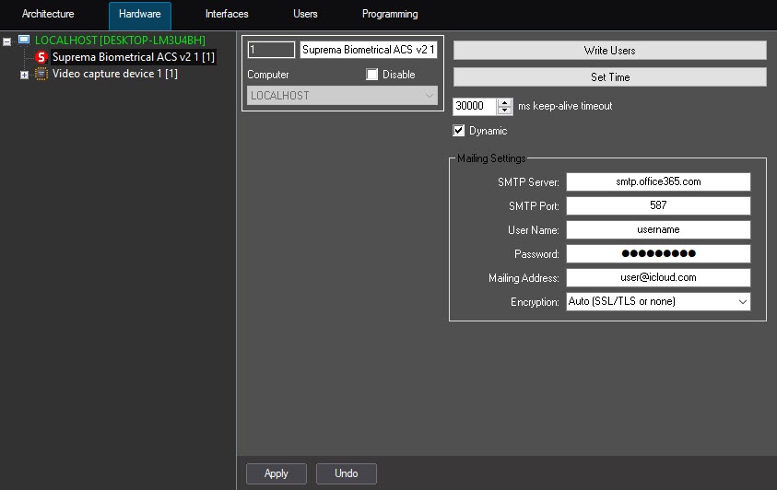Click the Video capture device chip icon
Screen dimensions: 777x490
click(x=41, y=74)
